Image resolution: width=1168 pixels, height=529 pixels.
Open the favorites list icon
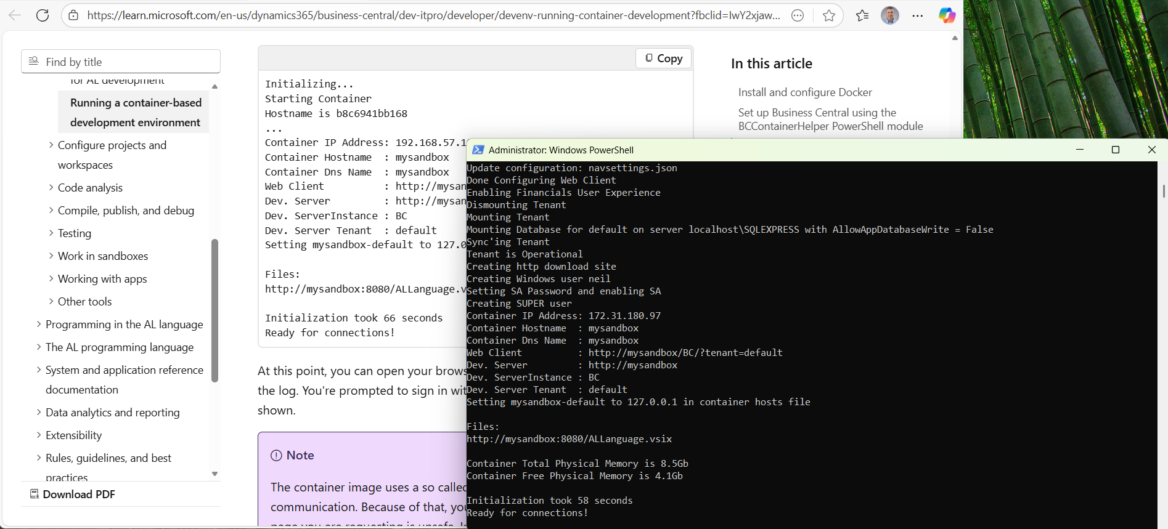(862, 15)
